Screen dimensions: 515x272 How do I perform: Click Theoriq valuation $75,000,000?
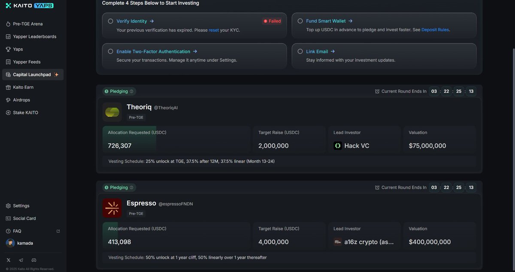pyautogui.click(x=427, y=146)
